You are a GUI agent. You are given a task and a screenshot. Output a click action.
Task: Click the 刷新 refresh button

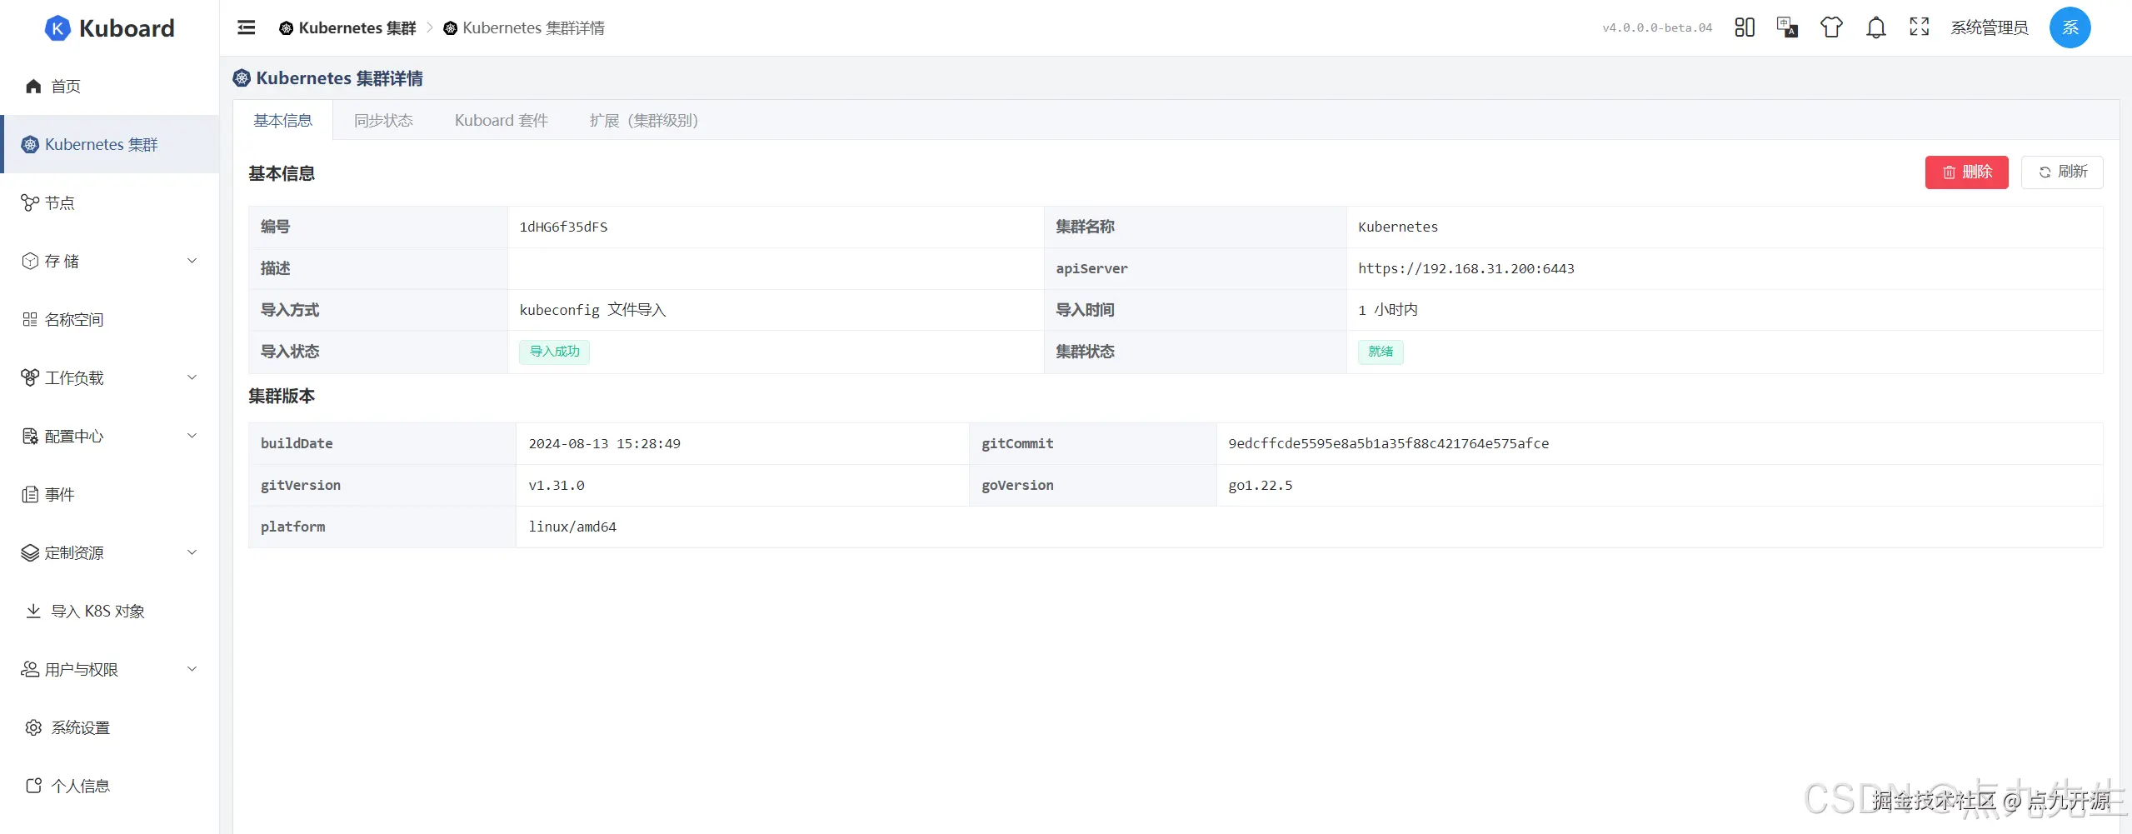2062,172
